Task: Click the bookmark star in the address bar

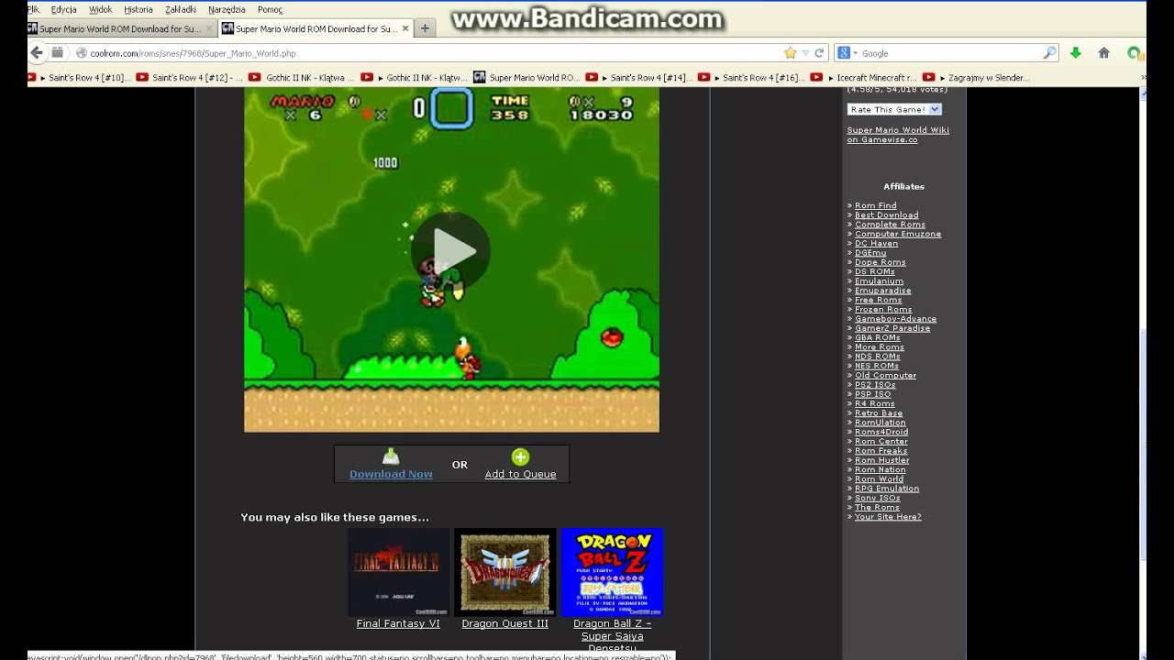Action: pyautogui.click(x=790, y=53)
